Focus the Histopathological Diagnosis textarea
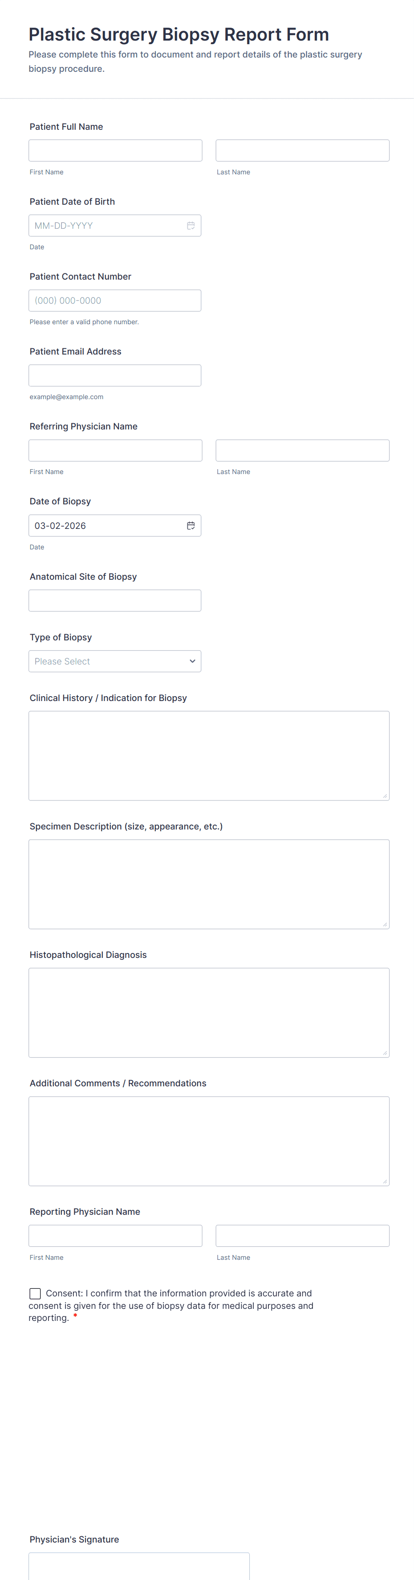Screen dimensions: 414x1580 [x=209, y=1012]
